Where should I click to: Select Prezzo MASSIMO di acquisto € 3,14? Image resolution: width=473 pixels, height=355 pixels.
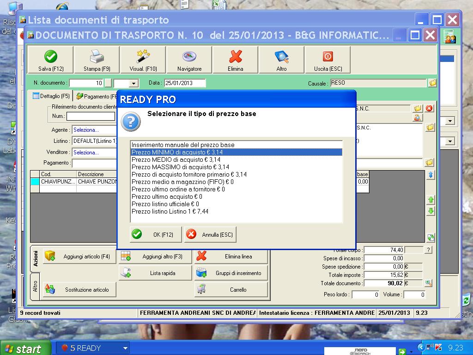point(236,167)
